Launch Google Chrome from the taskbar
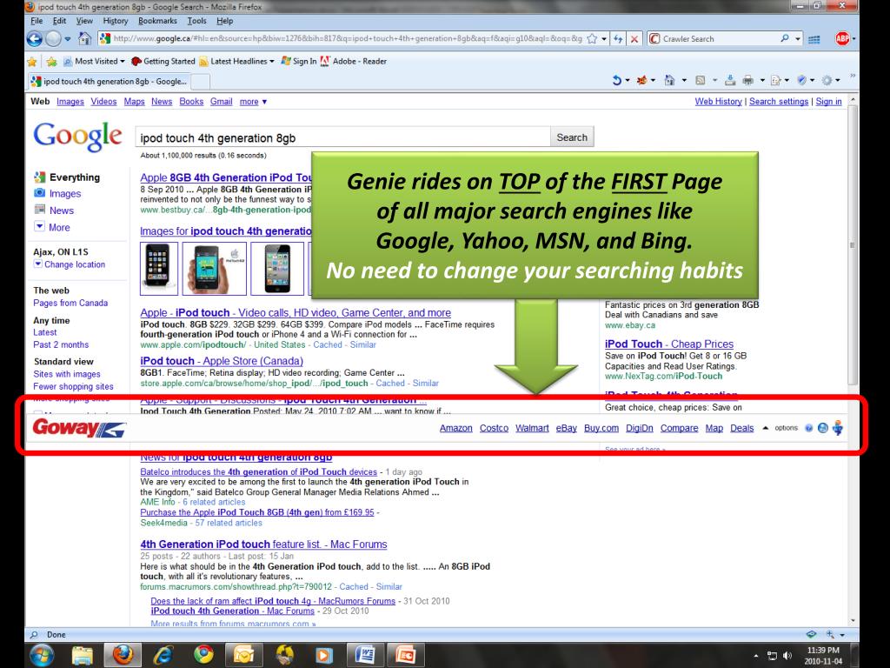Image resolution: width=890 pixels, height=668 pixels. point(203,655)
